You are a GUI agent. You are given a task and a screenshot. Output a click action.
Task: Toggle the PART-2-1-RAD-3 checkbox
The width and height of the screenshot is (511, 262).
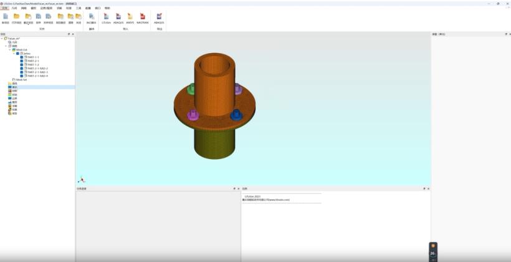[x=22, y=72]
